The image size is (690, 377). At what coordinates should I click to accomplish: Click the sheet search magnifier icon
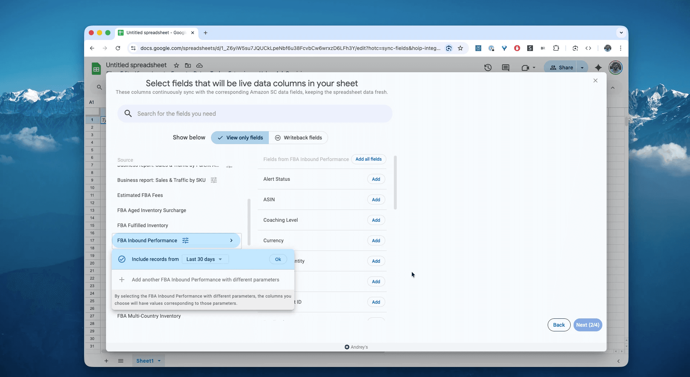tap(100, 87)
